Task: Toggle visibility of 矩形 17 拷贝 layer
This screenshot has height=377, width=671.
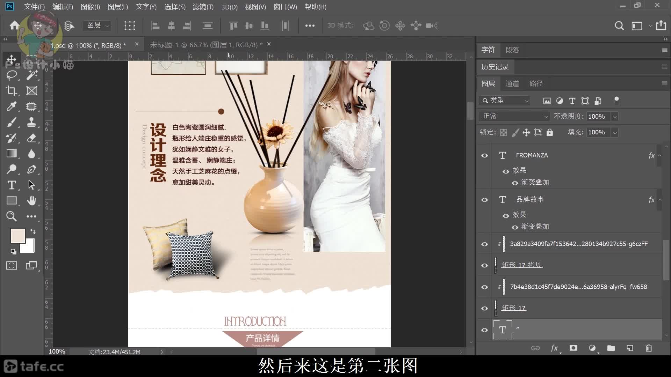Action: (x=484, y=265)
